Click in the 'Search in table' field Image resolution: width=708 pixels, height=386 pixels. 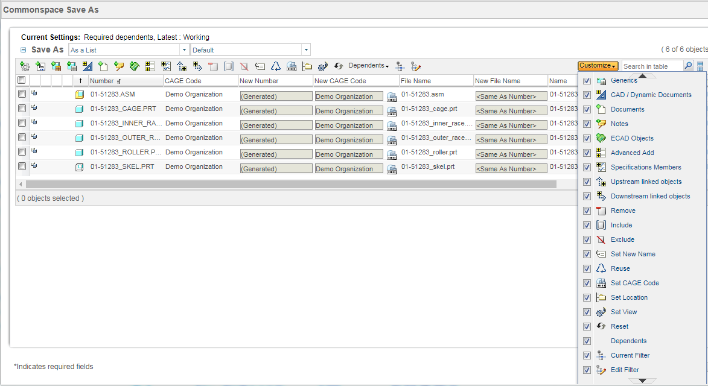[x=652, y=66]
